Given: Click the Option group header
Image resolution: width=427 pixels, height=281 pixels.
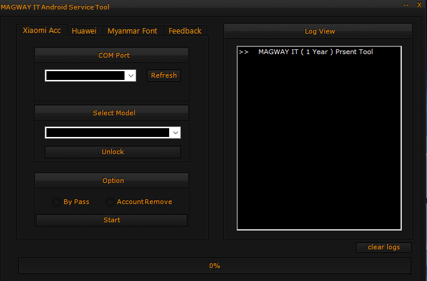Looking at the screenshot, I should (x=112, y=180).
